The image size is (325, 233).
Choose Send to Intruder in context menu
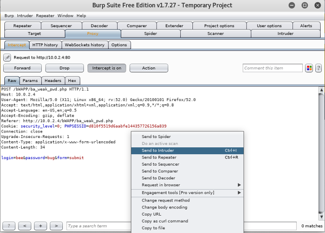[x=187, y=150]
